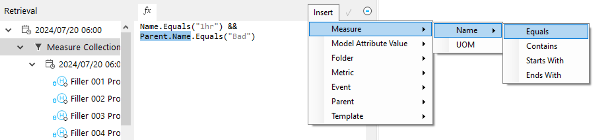The image size is (604, 140).
Task: Open the Metric submenu
Action: click(x=370, y=72)
